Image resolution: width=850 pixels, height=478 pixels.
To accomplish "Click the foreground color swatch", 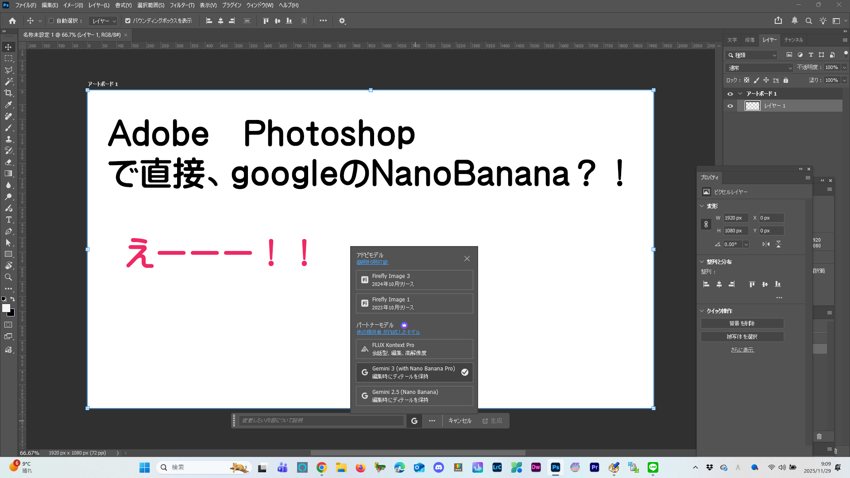I will click(x=6, y=308).
